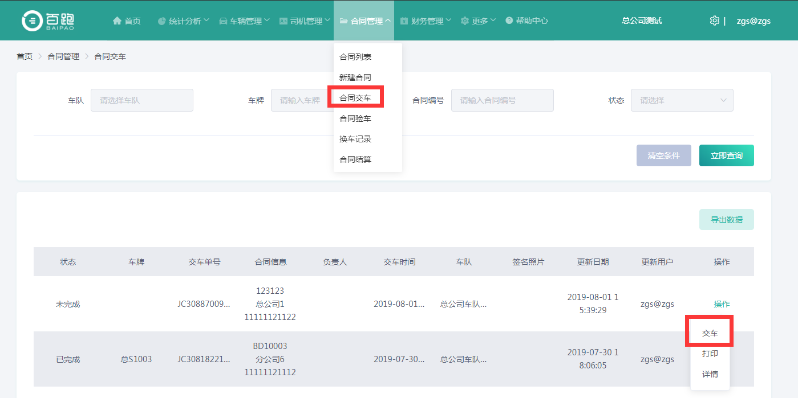
Task: Click the ID card icon for 司机管理
Action: point(283,21)
